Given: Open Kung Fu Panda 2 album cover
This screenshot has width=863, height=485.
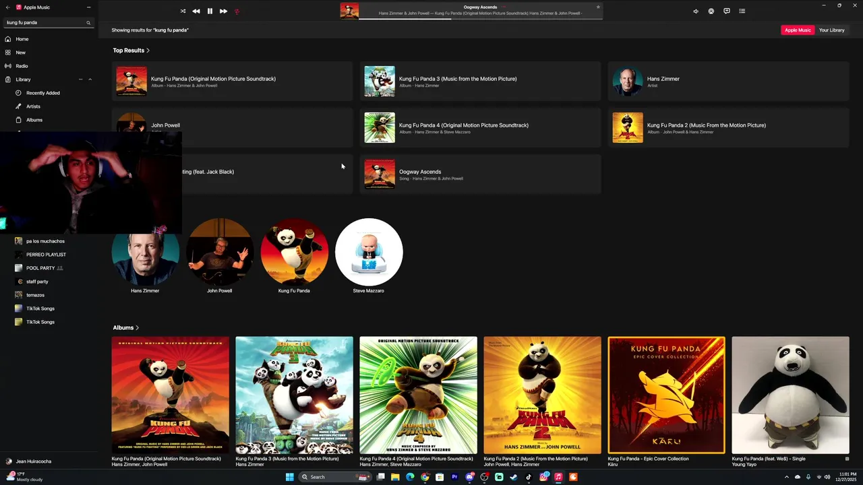Looking at the screenshot, I should point(542,395).
